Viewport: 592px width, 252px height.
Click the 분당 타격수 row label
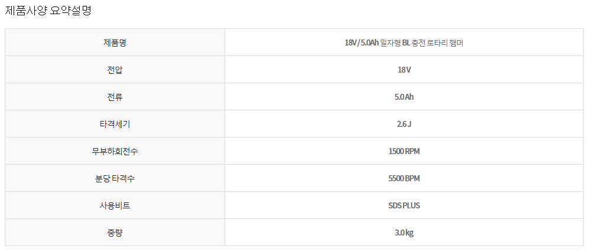point(115,178)
